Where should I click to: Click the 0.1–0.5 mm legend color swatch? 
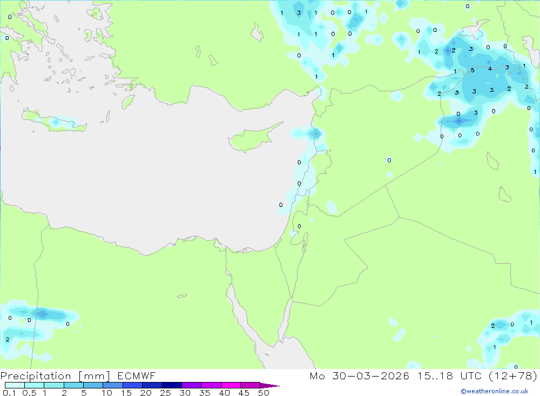(15, 385)
